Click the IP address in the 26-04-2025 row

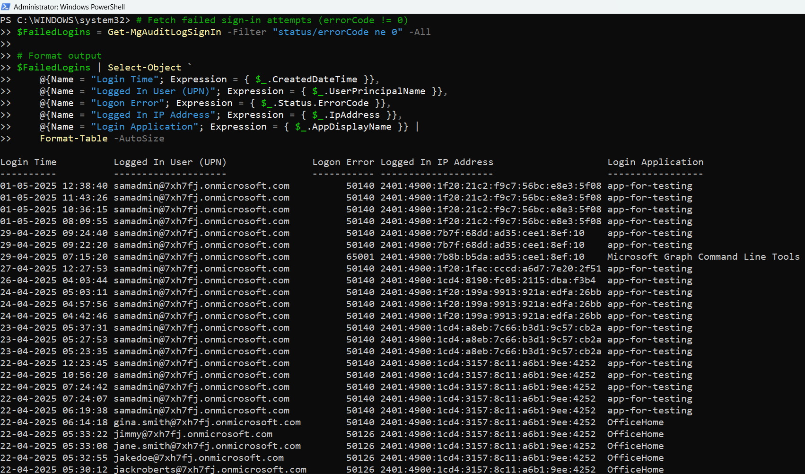tap(488, 281)
